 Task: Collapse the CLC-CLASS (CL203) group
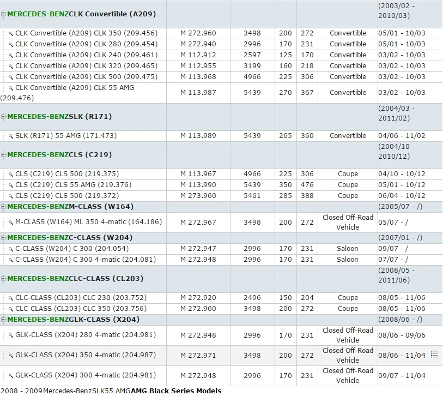3,279
